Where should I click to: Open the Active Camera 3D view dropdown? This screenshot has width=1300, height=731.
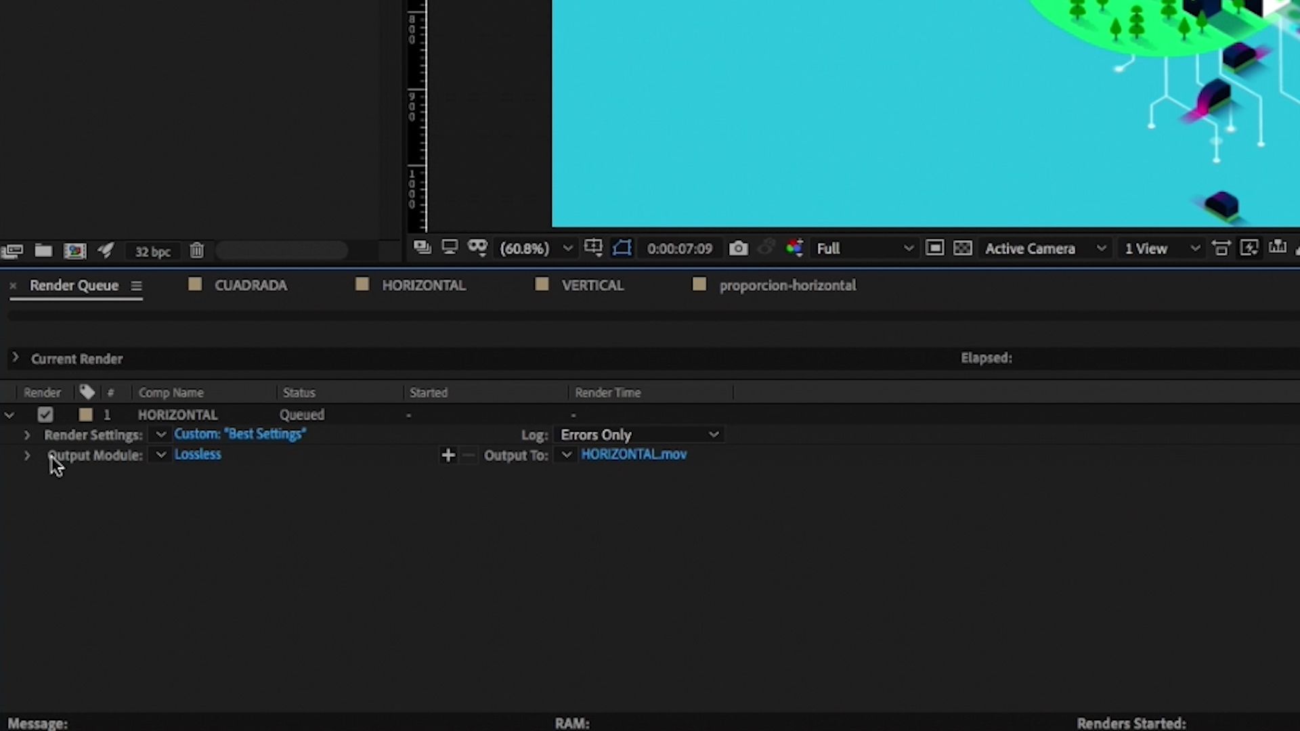pyautogui.click(x=1045, y=248)
